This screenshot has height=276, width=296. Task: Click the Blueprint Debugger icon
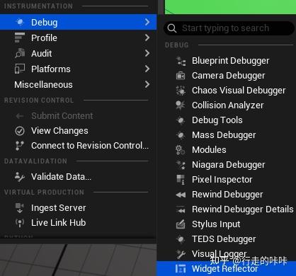point(181,61)
